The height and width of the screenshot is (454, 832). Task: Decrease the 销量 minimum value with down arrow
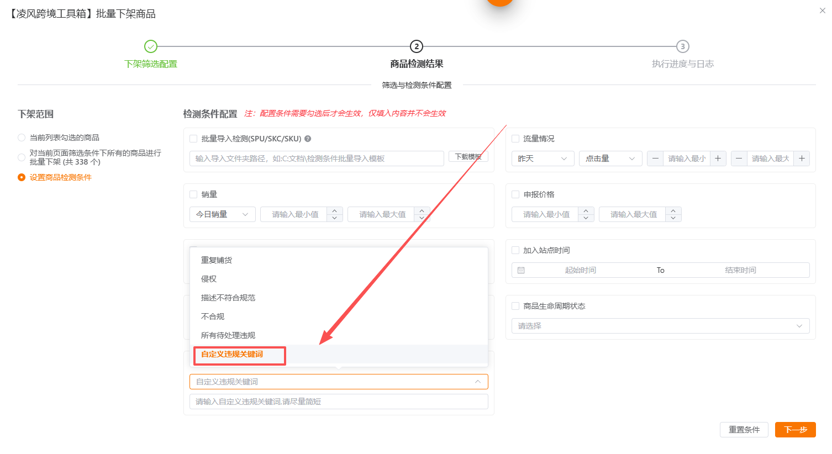(x=335, y=218)
